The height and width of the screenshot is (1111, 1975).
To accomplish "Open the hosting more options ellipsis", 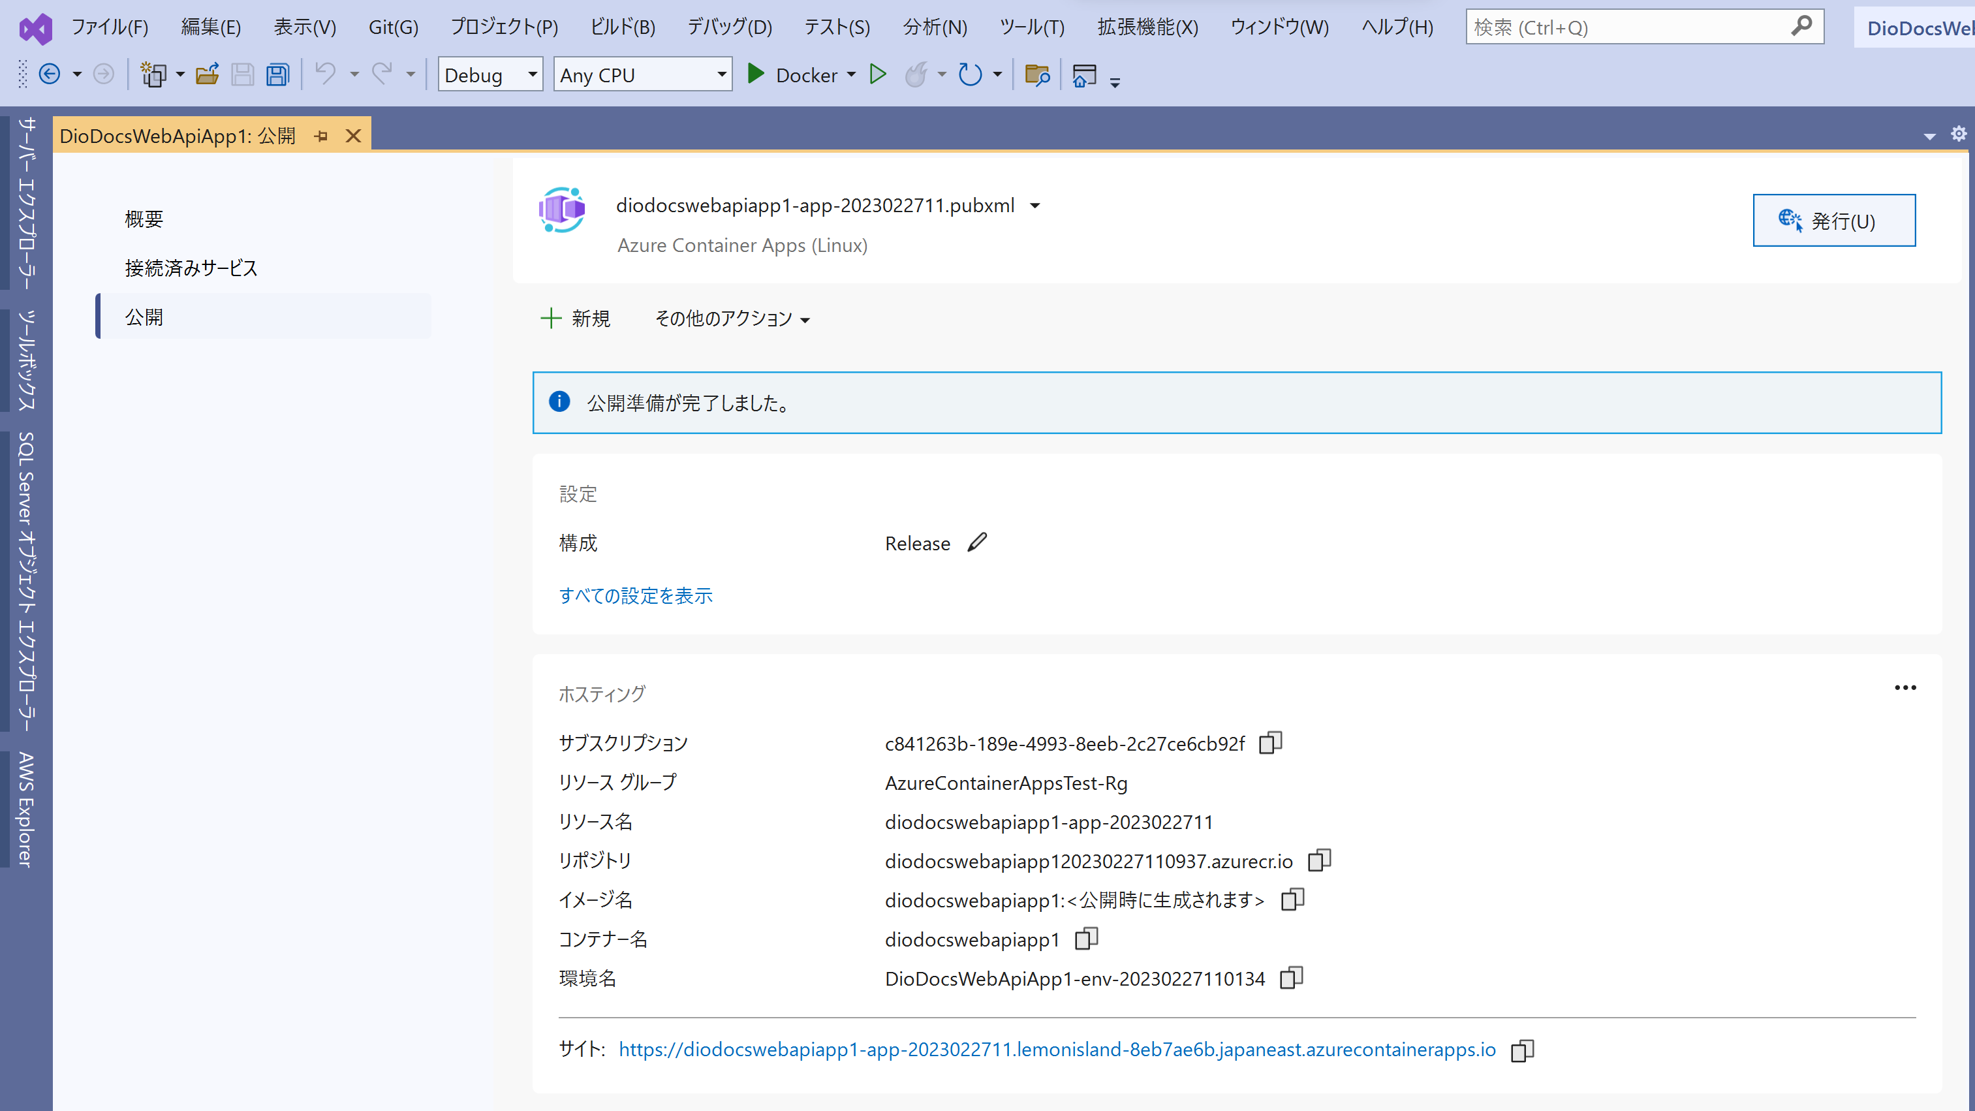I will tap(1905, 688).
